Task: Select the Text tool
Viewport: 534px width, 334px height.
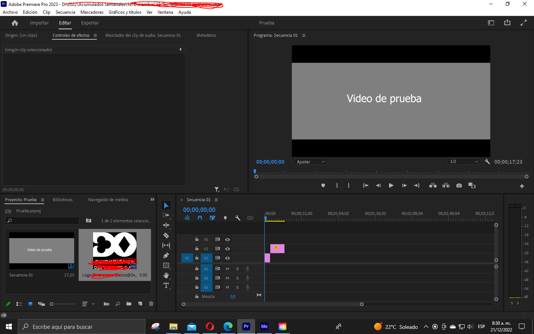Action: point(166,286)
